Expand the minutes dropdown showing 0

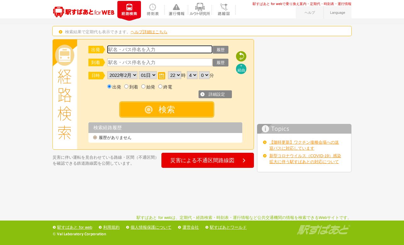[204, 75]
